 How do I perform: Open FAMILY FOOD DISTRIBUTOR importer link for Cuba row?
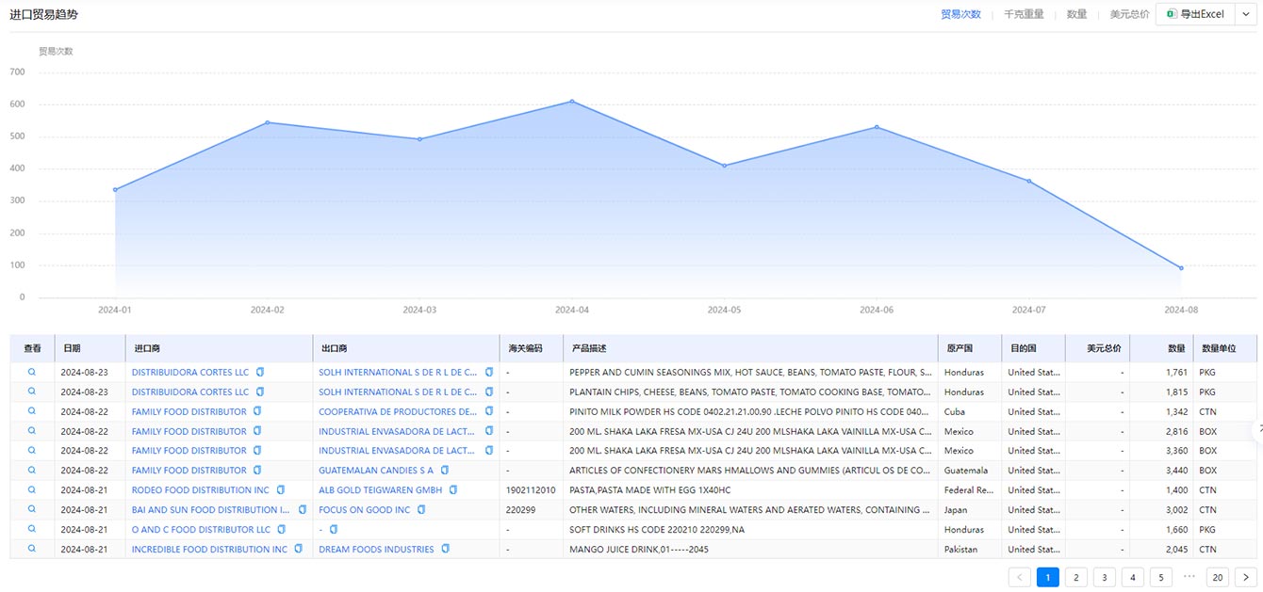[189, 411]
